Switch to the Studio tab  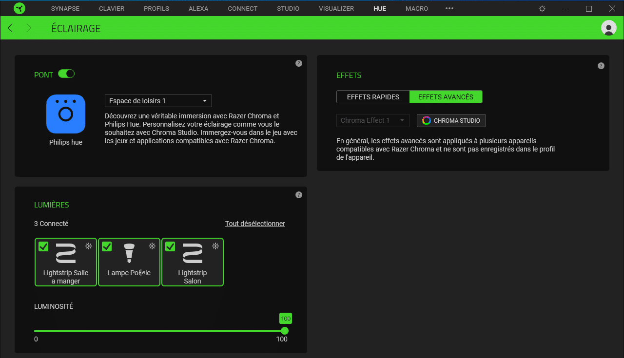(x=288, y=9)
